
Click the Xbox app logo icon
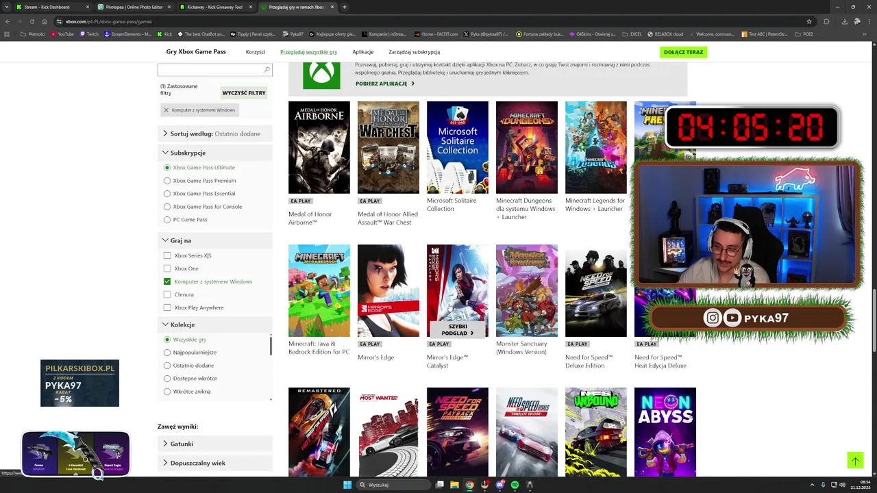[321, 75]
